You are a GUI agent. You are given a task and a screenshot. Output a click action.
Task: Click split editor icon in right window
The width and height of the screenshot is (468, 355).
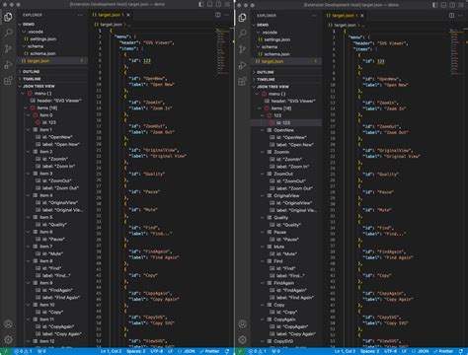(x=452, y=16)
